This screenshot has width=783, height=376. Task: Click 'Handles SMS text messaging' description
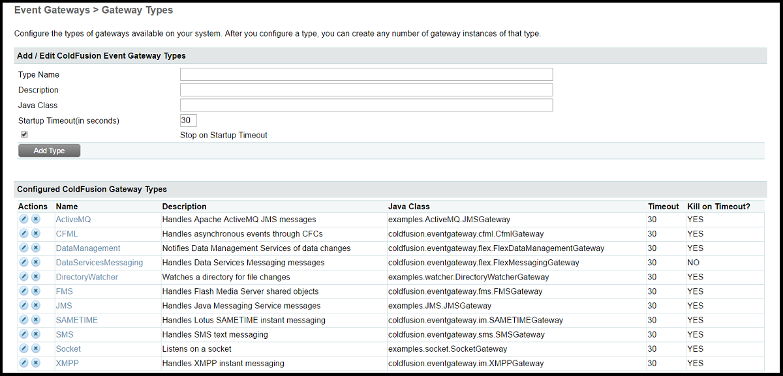(215, 334)
